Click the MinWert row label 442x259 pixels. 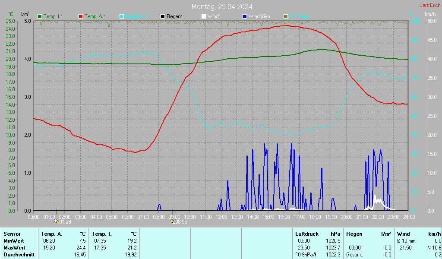[x=14, y=240]
